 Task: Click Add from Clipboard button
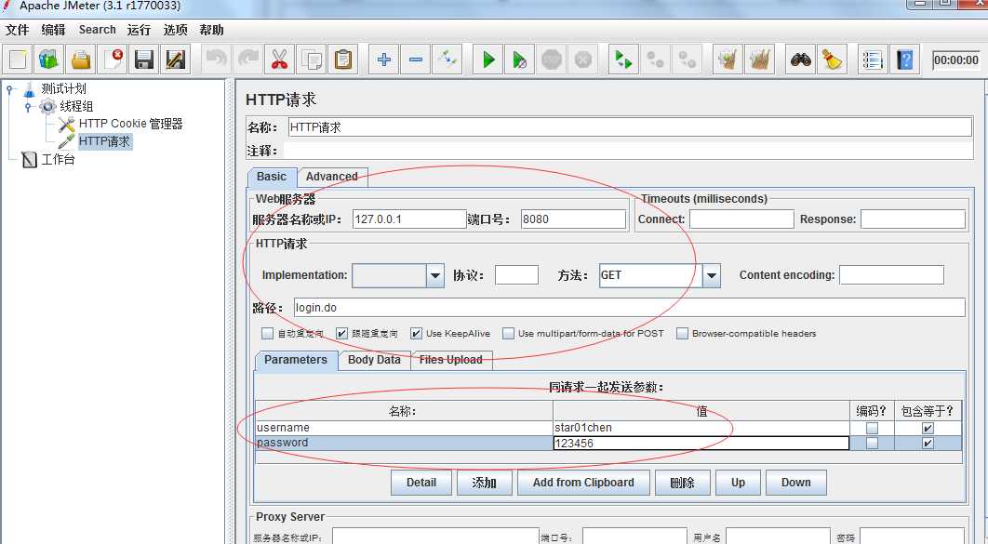coord(583,483)
